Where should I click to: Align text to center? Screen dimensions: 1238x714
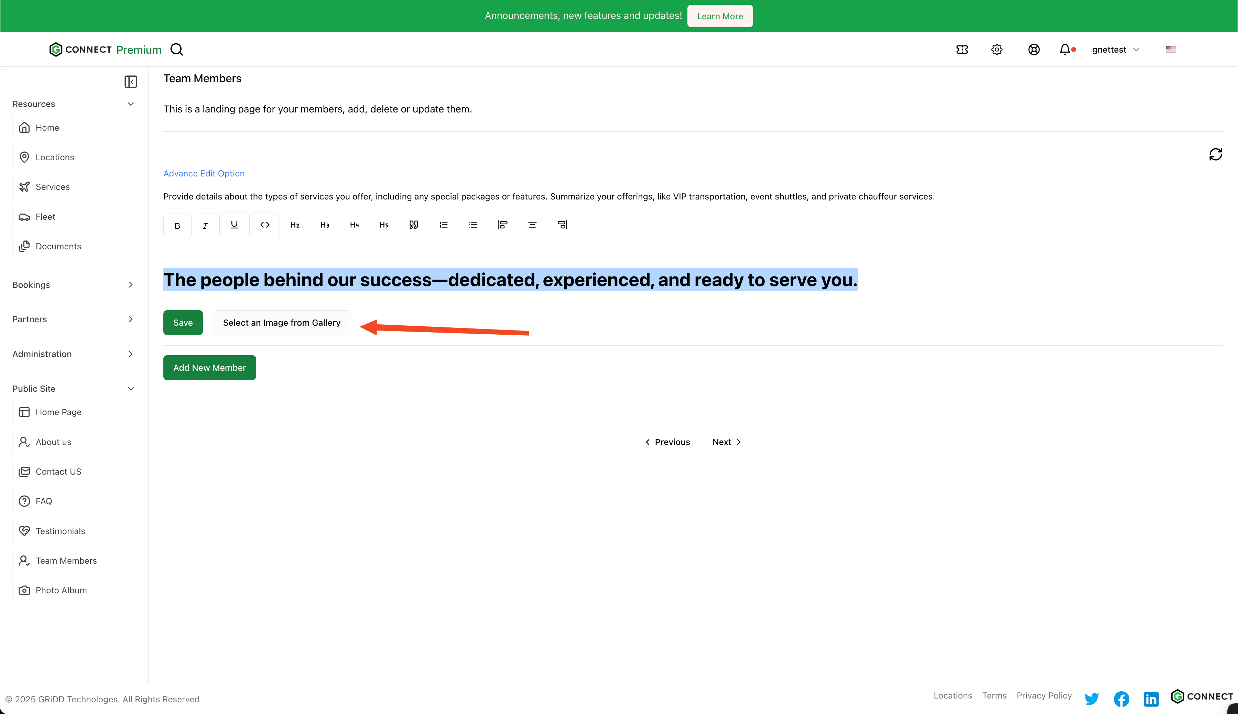pyautogui.click(x=532, y=225)
